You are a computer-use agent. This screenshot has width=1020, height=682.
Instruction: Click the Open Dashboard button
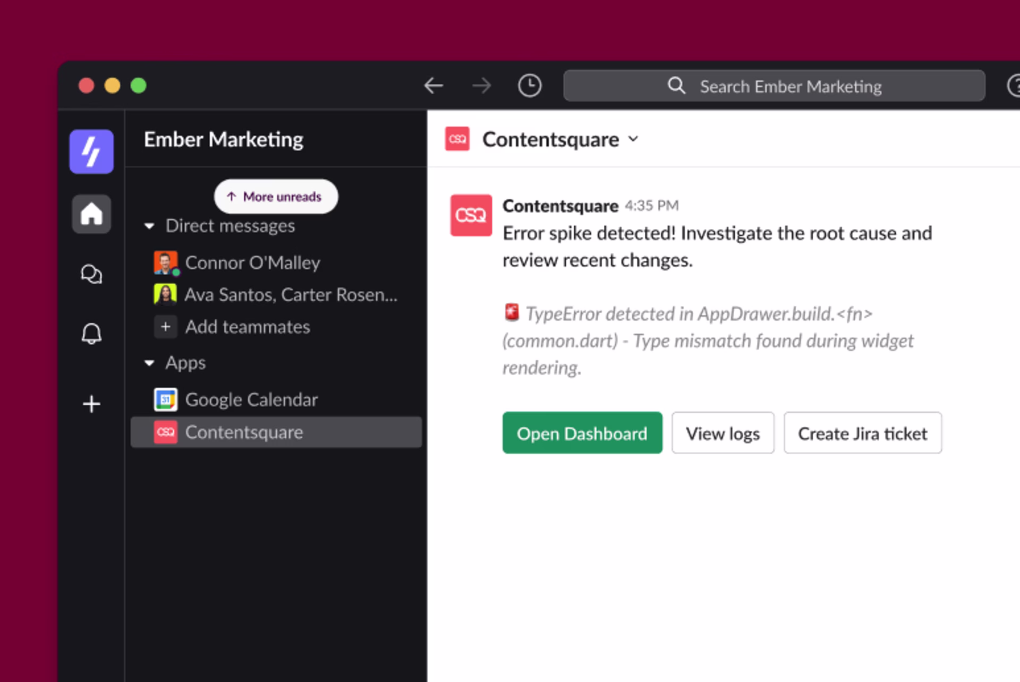582,433
